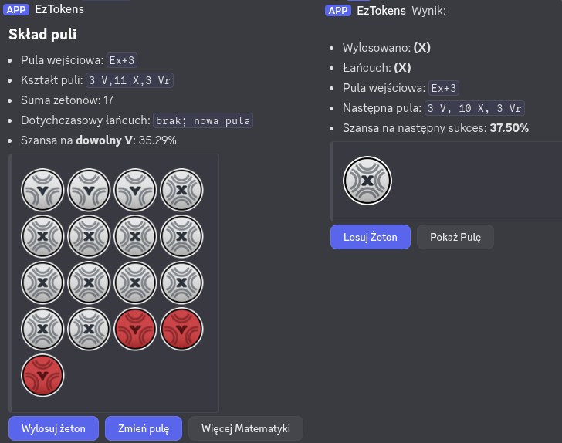Click the "brak; nowa pula" chain code
Viewport: 562px width, 443px height.
coord(204,120)
